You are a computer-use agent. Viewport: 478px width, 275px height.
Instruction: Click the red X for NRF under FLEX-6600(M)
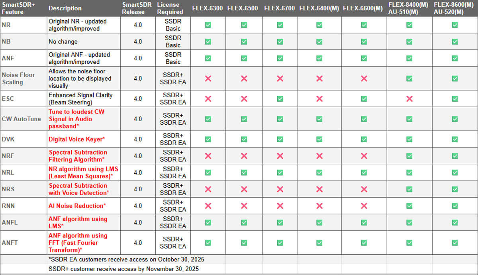pyautogui.click(x=364, y=156)
